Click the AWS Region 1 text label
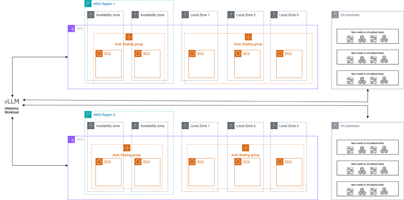 [104, 4]
